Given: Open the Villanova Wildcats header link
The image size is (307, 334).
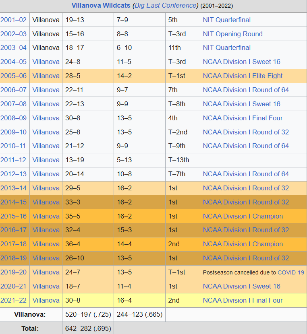Looking at the screenshot, I should 101,6.
